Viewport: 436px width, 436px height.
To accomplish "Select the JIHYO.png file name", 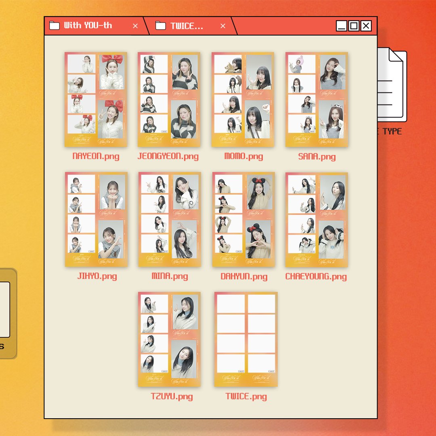I will (x=97, y=276).
